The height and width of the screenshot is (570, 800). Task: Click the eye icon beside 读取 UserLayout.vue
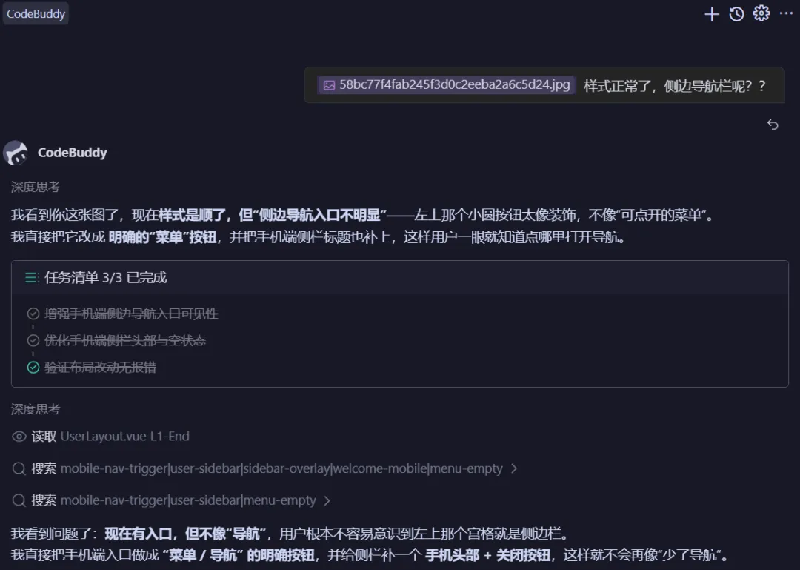tap(19, 436)
